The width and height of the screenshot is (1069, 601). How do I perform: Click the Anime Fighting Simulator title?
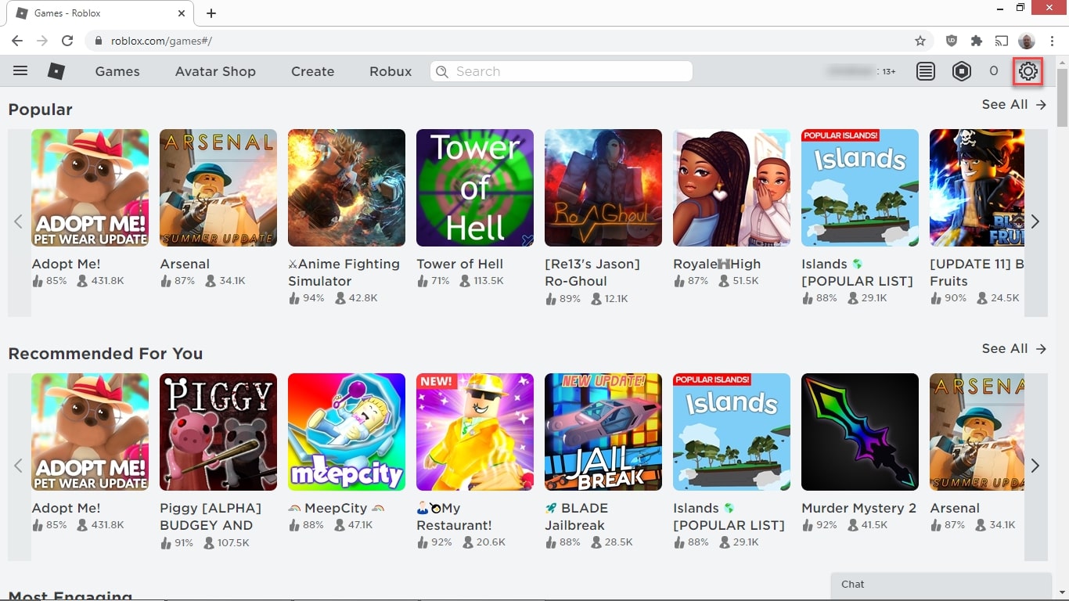point(344,272)
